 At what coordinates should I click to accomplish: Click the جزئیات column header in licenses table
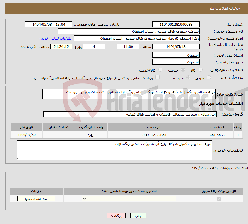[36, 191]
